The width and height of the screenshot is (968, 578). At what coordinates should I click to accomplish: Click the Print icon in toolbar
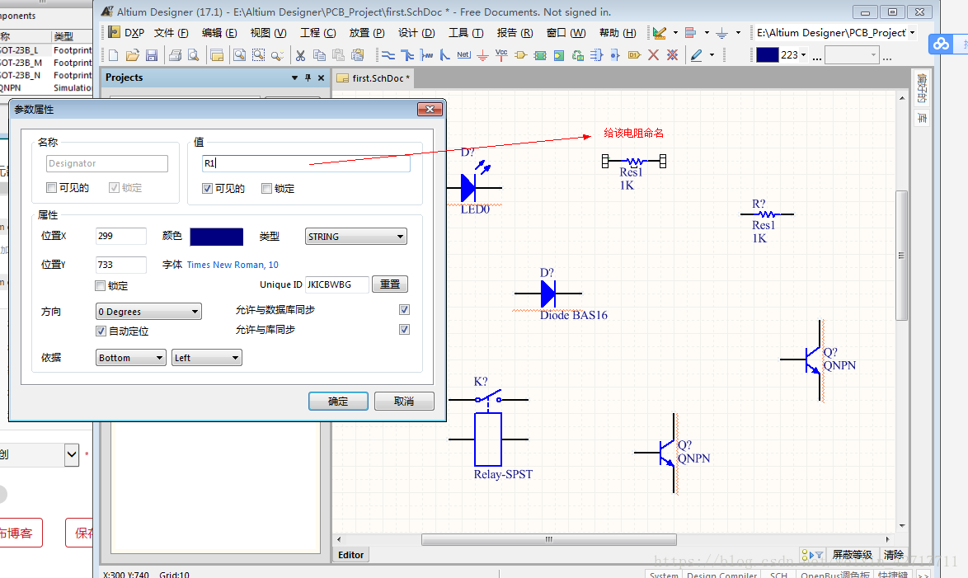coord(175,55)
